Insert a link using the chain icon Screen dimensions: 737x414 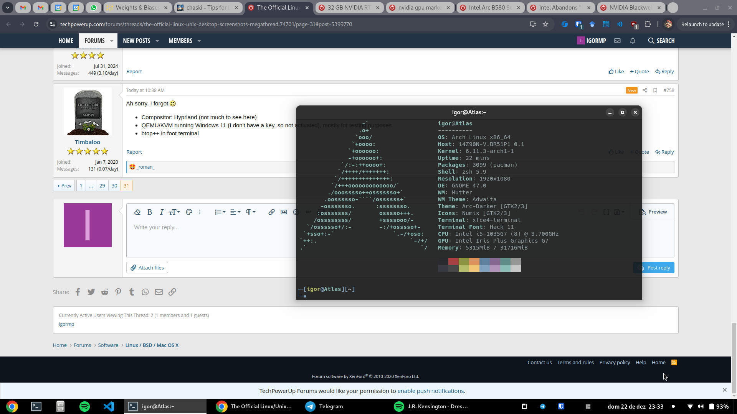(x=271, y=212)
